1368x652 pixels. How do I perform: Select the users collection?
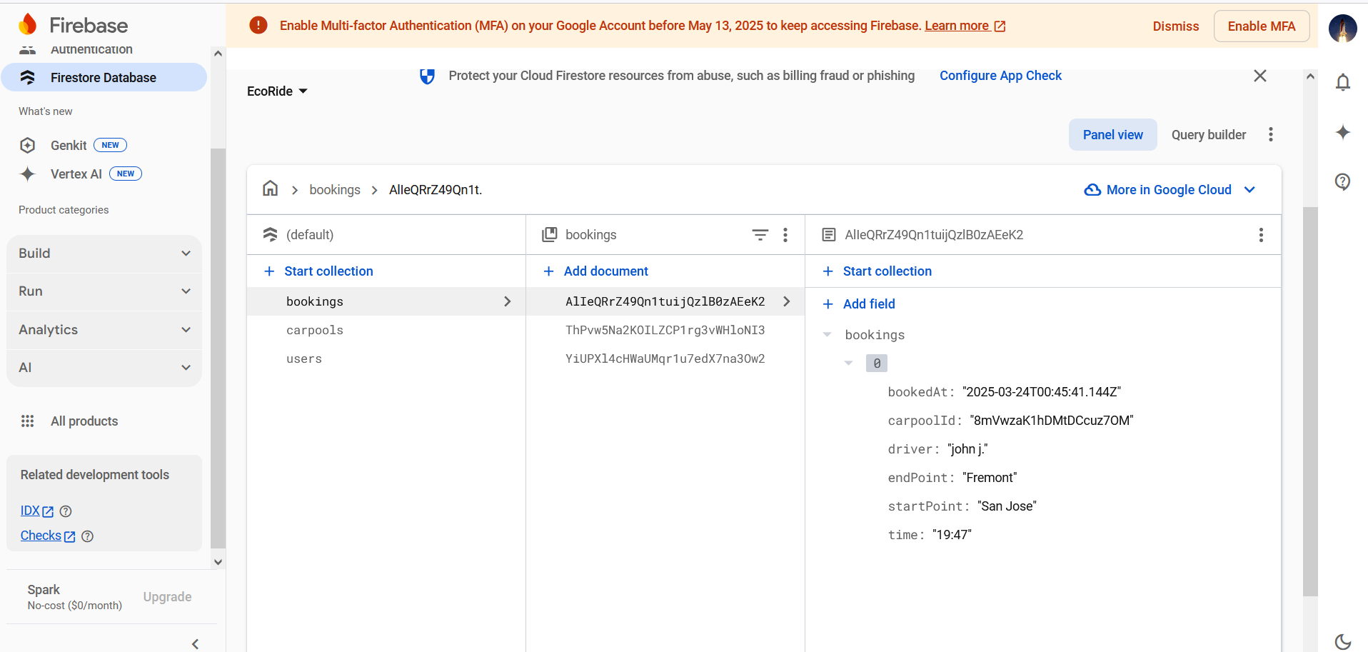pos(386,358)
